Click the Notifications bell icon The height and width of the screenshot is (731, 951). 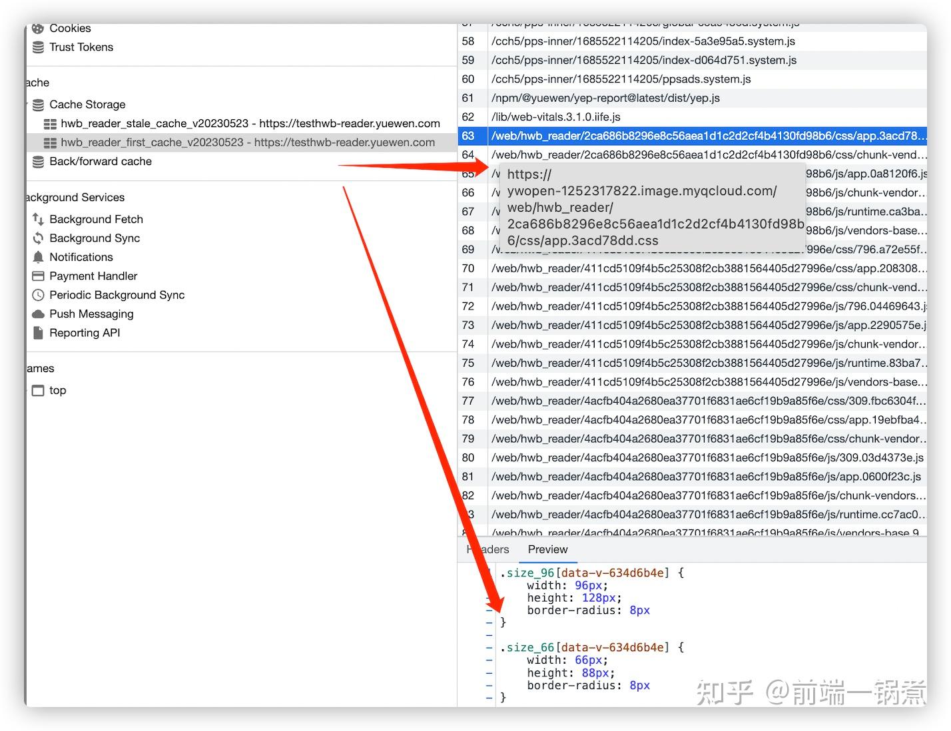tap(38, 257)
